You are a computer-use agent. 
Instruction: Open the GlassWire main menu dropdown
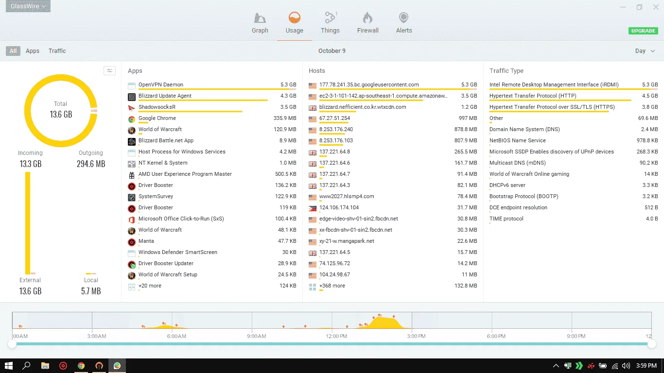28,6
